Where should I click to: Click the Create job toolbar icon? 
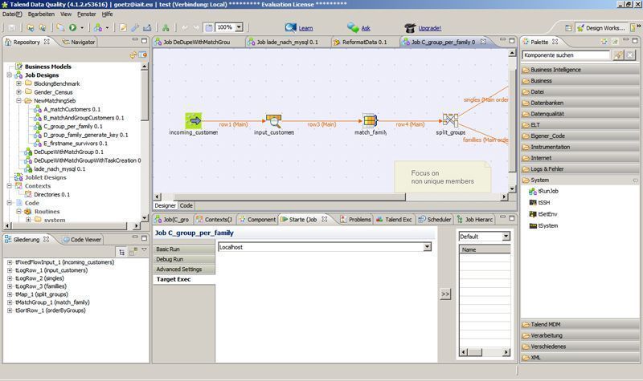[97, 27]
